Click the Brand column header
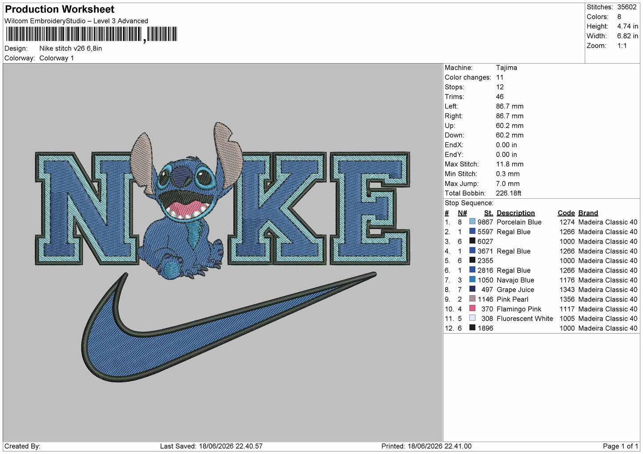 [588, 213]
